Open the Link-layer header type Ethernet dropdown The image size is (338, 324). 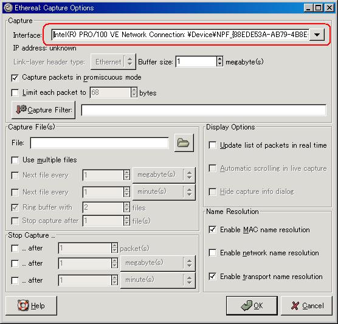pos(113,62)
